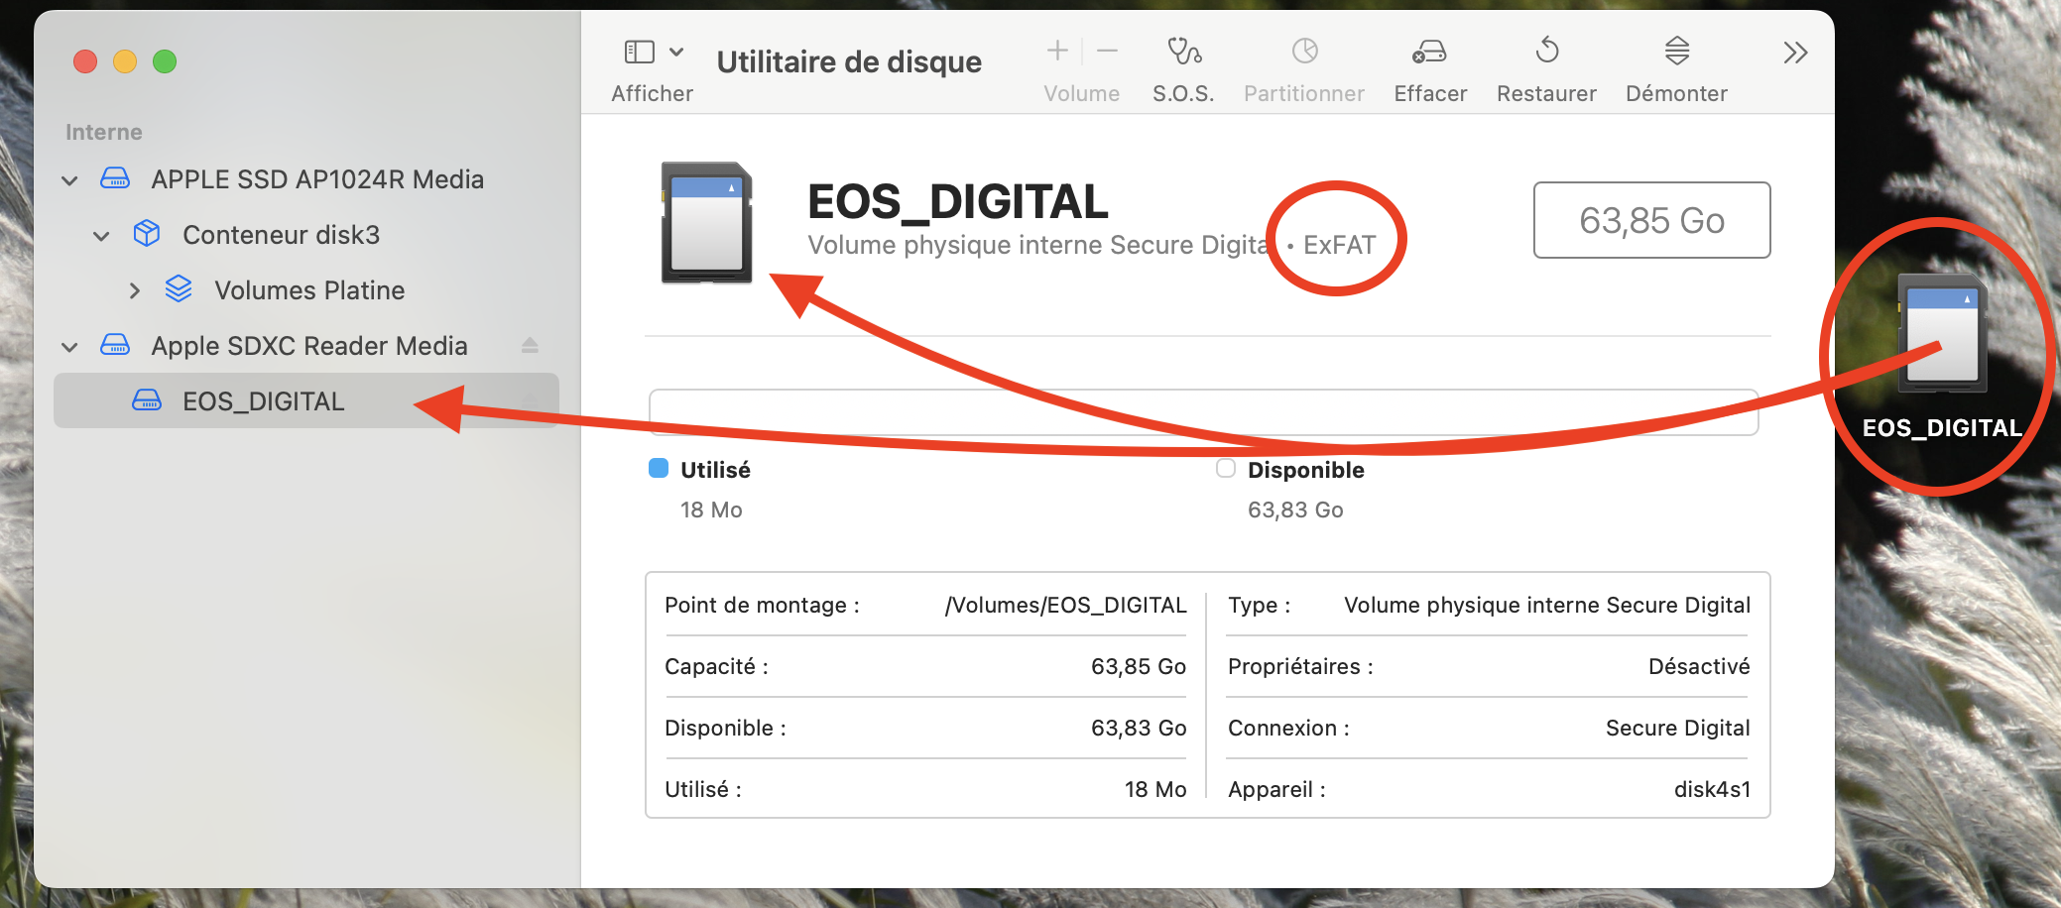Click the Restaurer restore icon
The width and height of the screenshot is (2061, 908).
click(1547, 50)
